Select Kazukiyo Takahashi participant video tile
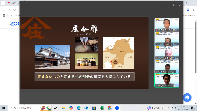This screenshot has width=197, height=111. point(167,81)
